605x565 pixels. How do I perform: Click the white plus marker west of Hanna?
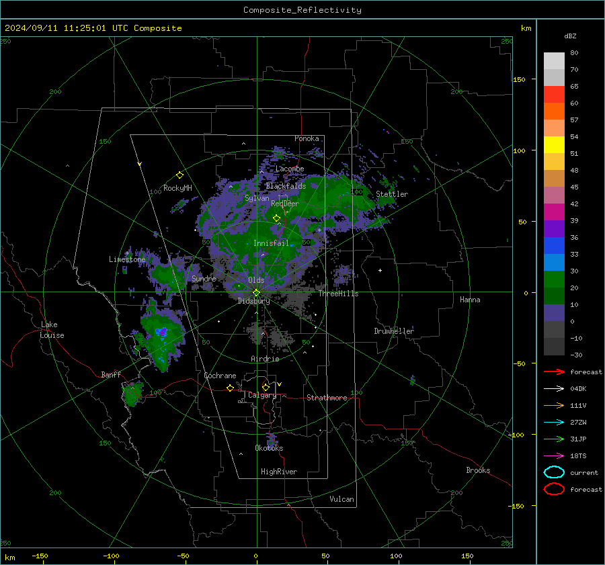point(380,270)
